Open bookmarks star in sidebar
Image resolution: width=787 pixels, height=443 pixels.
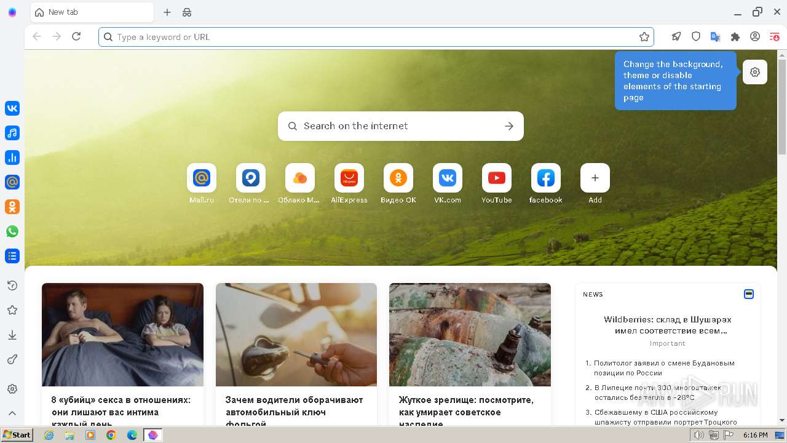(12, 310)
